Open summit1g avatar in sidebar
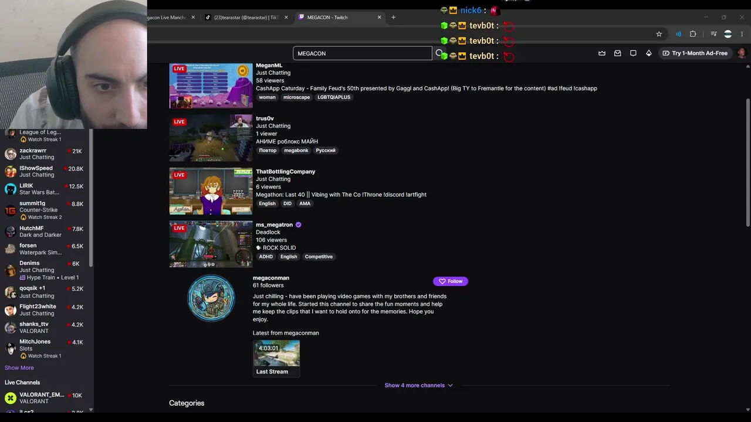 pyautogui.click(x=11, y=210)
